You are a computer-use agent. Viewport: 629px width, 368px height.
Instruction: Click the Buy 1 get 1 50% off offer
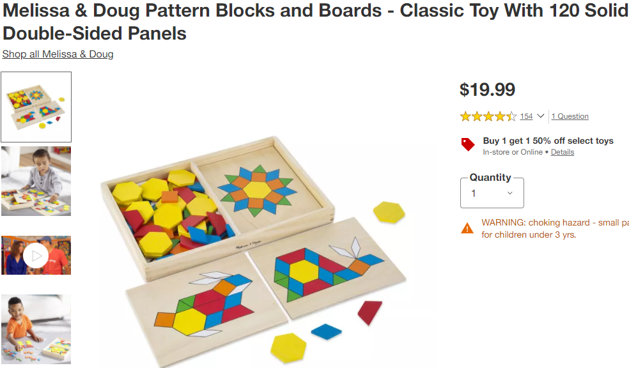[548, 141]
